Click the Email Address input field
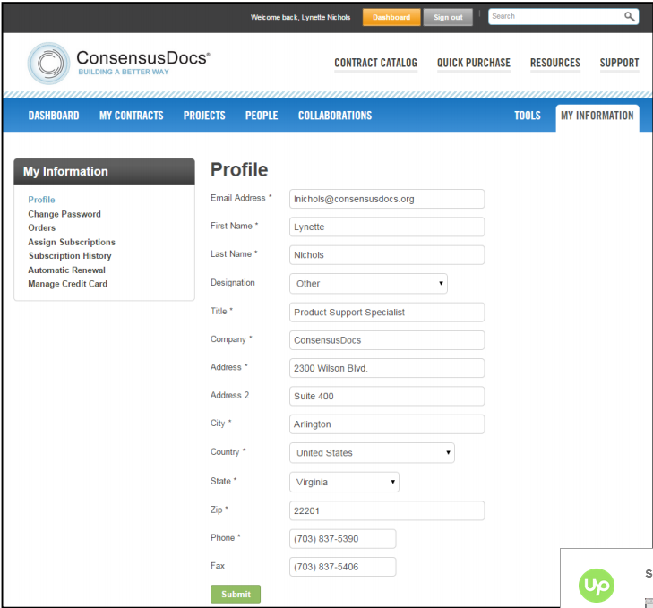Image resolution: width=653 pixels, height=608 pixels. [x=386, y=199]
